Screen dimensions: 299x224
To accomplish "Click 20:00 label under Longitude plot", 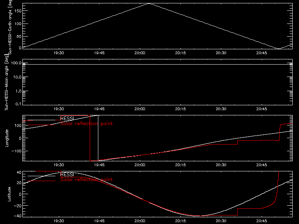I will tap(140, 165).
